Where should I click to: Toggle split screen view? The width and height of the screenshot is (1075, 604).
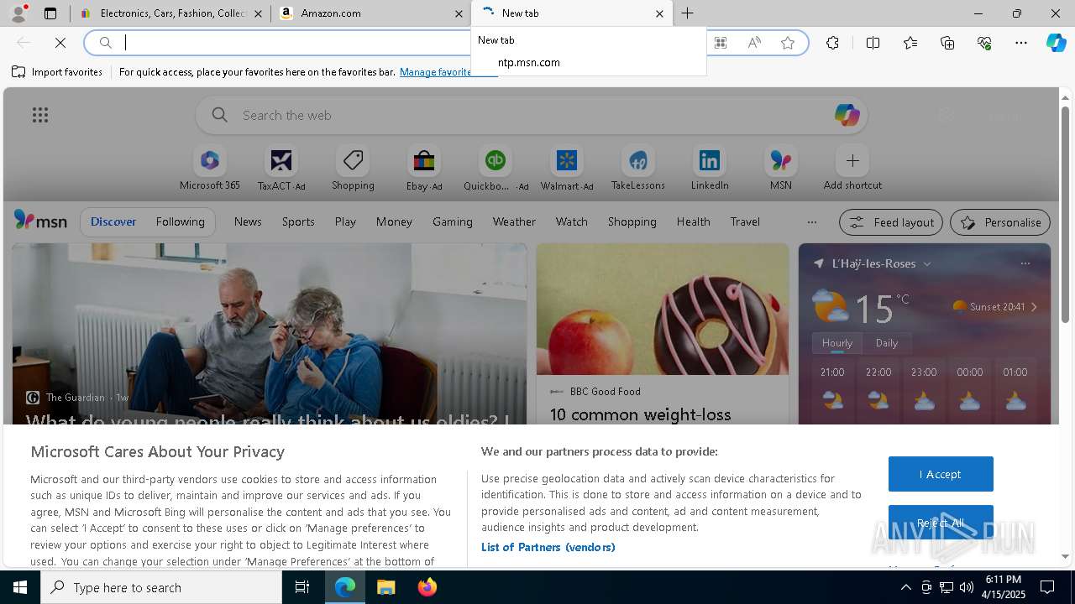pyautogui.click(x=873, y=43)
